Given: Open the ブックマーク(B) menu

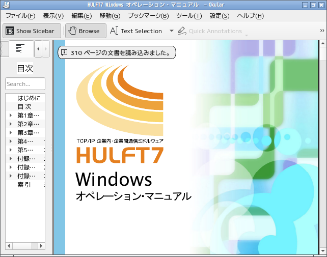Looking at the screenshot, I should click(148, 16).
